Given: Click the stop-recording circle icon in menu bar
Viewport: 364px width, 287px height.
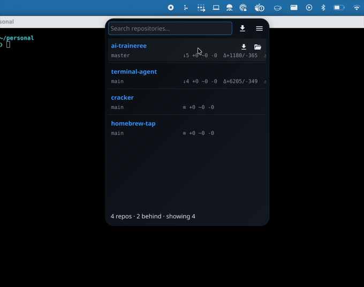Looking at the screenshot, I should click(x=171, y=7).
